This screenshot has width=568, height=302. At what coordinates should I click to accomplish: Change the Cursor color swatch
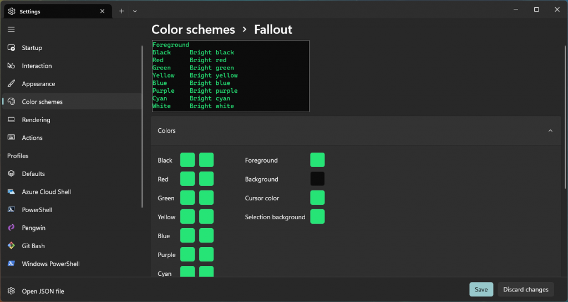(x=317, y=198)
